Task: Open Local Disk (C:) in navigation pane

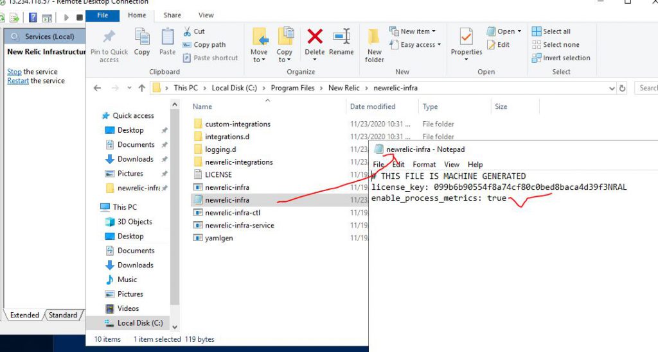Action: [139, 323]
